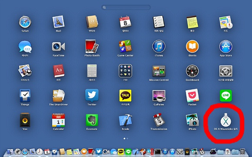Launch Evernote elephant app
Image resolution: width=252 pixels, height=157 pixels.
[92, 120]
